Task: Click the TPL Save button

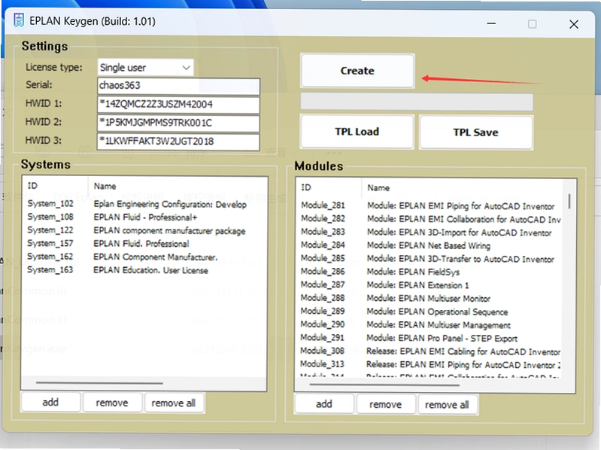Action: click(x=476, y=132)
